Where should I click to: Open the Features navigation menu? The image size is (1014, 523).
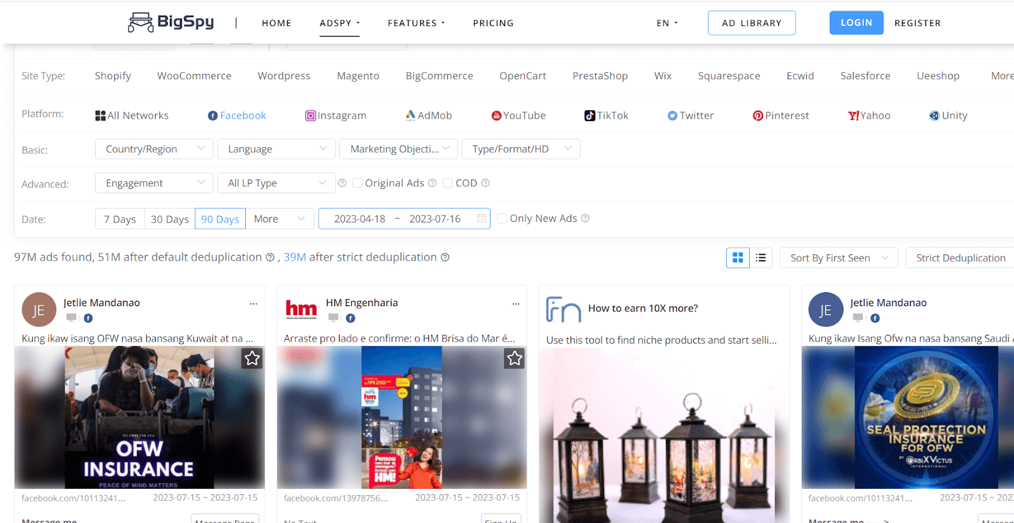tap(416, 23)
